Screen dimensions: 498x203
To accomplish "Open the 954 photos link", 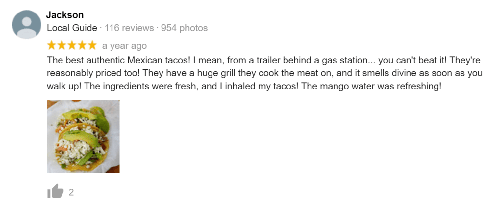I will 184,28.
